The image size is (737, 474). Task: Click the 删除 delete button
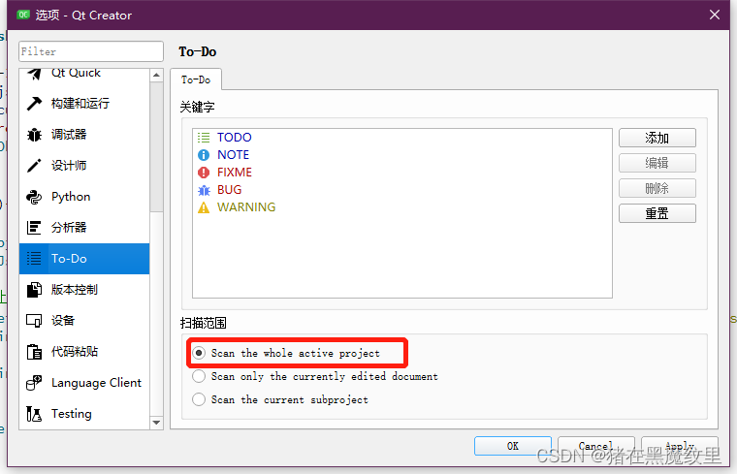(657, 188)
